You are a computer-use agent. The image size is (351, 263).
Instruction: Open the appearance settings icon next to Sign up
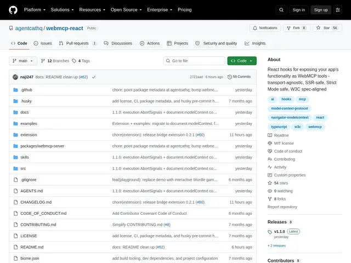pyautogui.click(x=338, y=10)
